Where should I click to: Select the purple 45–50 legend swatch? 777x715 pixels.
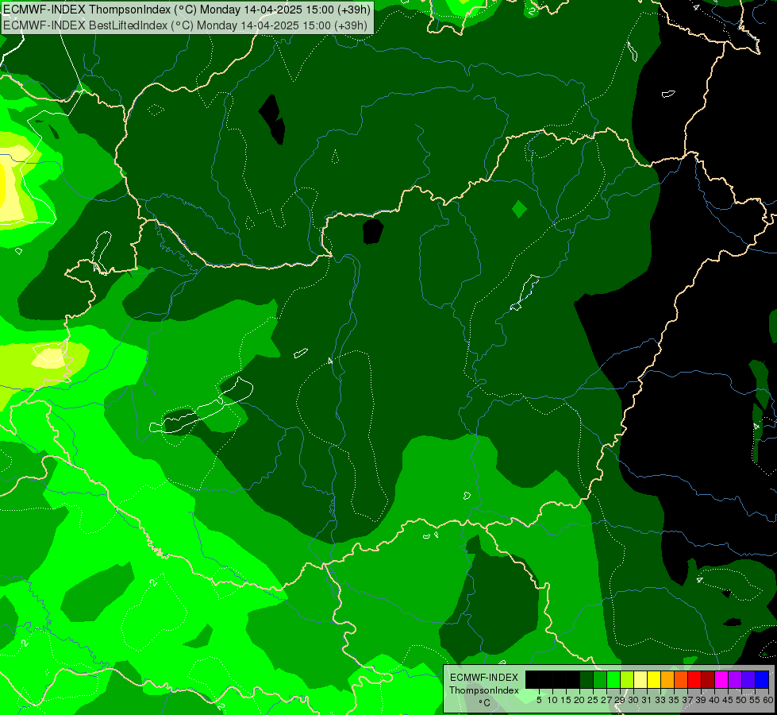(735, 679)
